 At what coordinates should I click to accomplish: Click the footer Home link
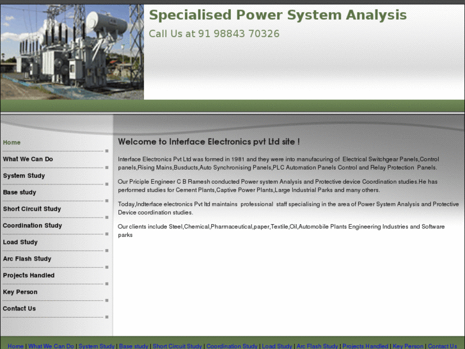coord(15,346)
